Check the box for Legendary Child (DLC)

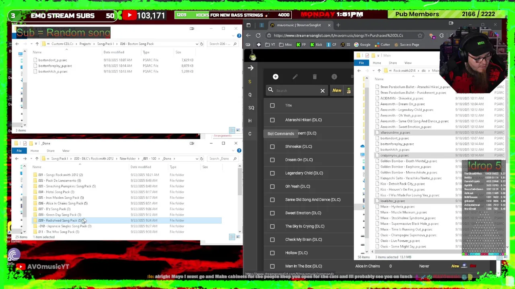(x=272, y=173)
